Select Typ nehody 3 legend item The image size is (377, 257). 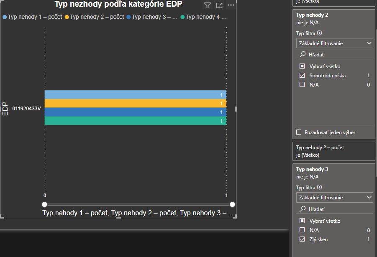(x=152, y=17)
